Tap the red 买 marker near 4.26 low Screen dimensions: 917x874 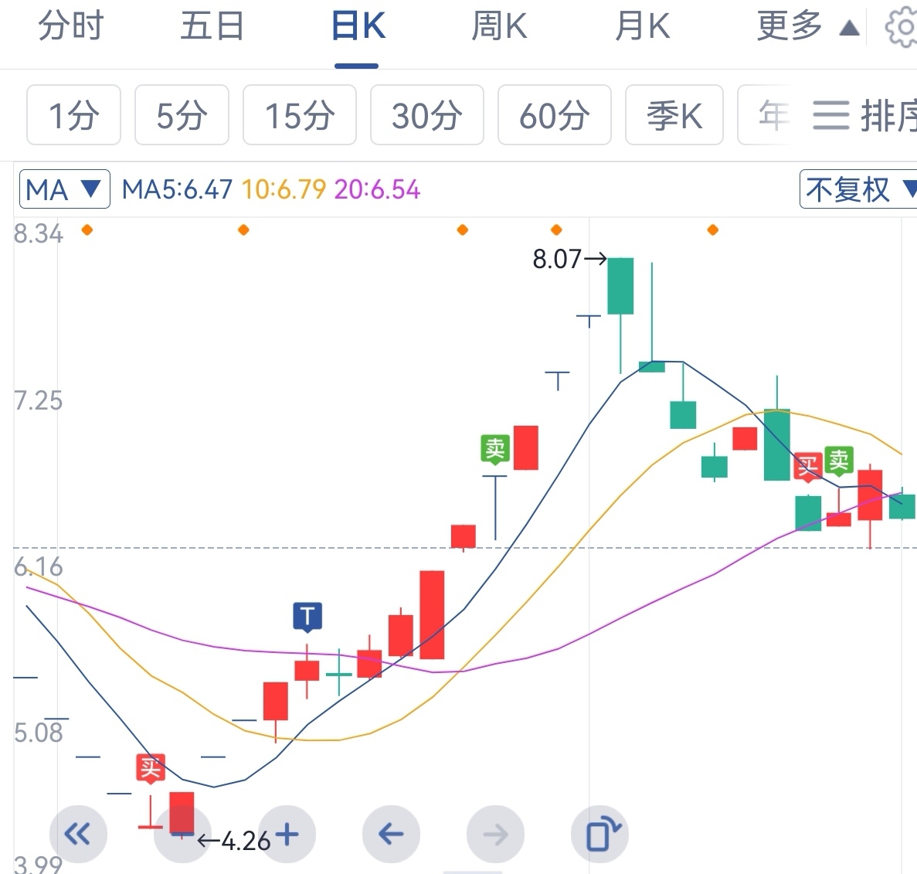[x=150, y=767]
